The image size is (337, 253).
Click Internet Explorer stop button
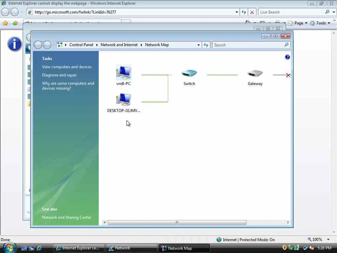252,12
